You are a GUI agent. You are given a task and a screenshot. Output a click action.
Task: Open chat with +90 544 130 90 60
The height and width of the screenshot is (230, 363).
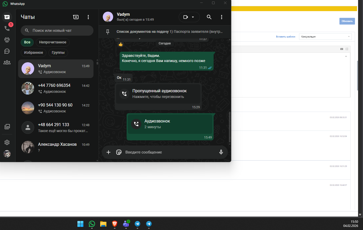coord(56,108)
